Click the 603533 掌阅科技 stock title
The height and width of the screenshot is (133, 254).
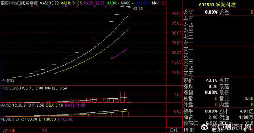[x=218, y=5]
